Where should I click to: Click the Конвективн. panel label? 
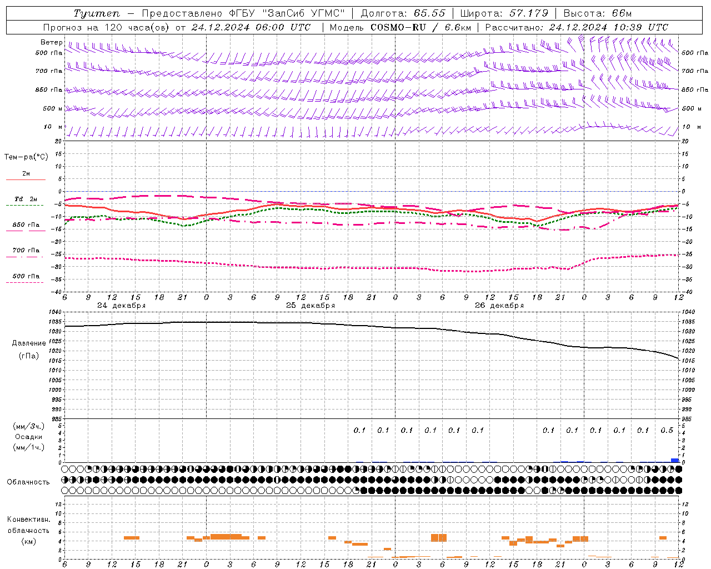pyautogui.click(x=28, y=520)
